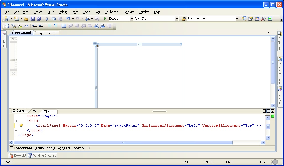Open the File menu
Image resolution: width=284 pixels, height=166 pixels.
pos(7,12)
